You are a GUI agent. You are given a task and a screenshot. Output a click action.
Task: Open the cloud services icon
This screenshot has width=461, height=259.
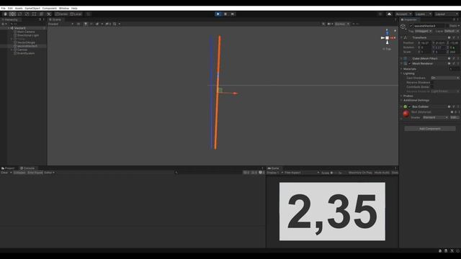pos(389,14)
